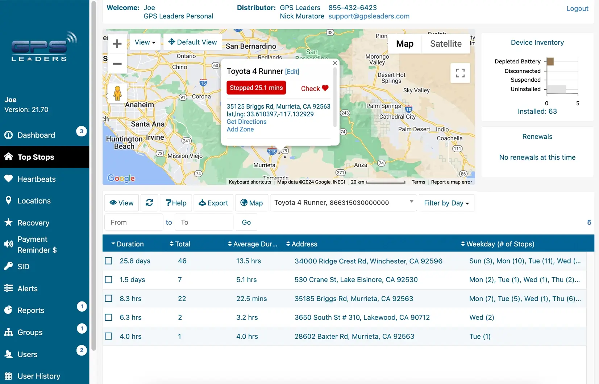This screenshot has width=599, height=384.
Task: Open the View dropdown on the map
Action: click(145, 42)
